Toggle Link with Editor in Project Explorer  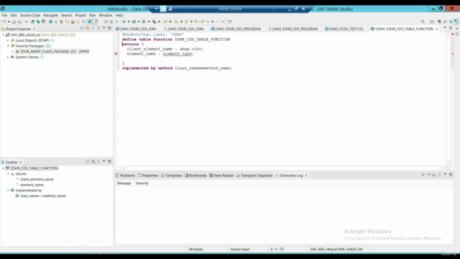pyautogui.click(x=88, y=28)
